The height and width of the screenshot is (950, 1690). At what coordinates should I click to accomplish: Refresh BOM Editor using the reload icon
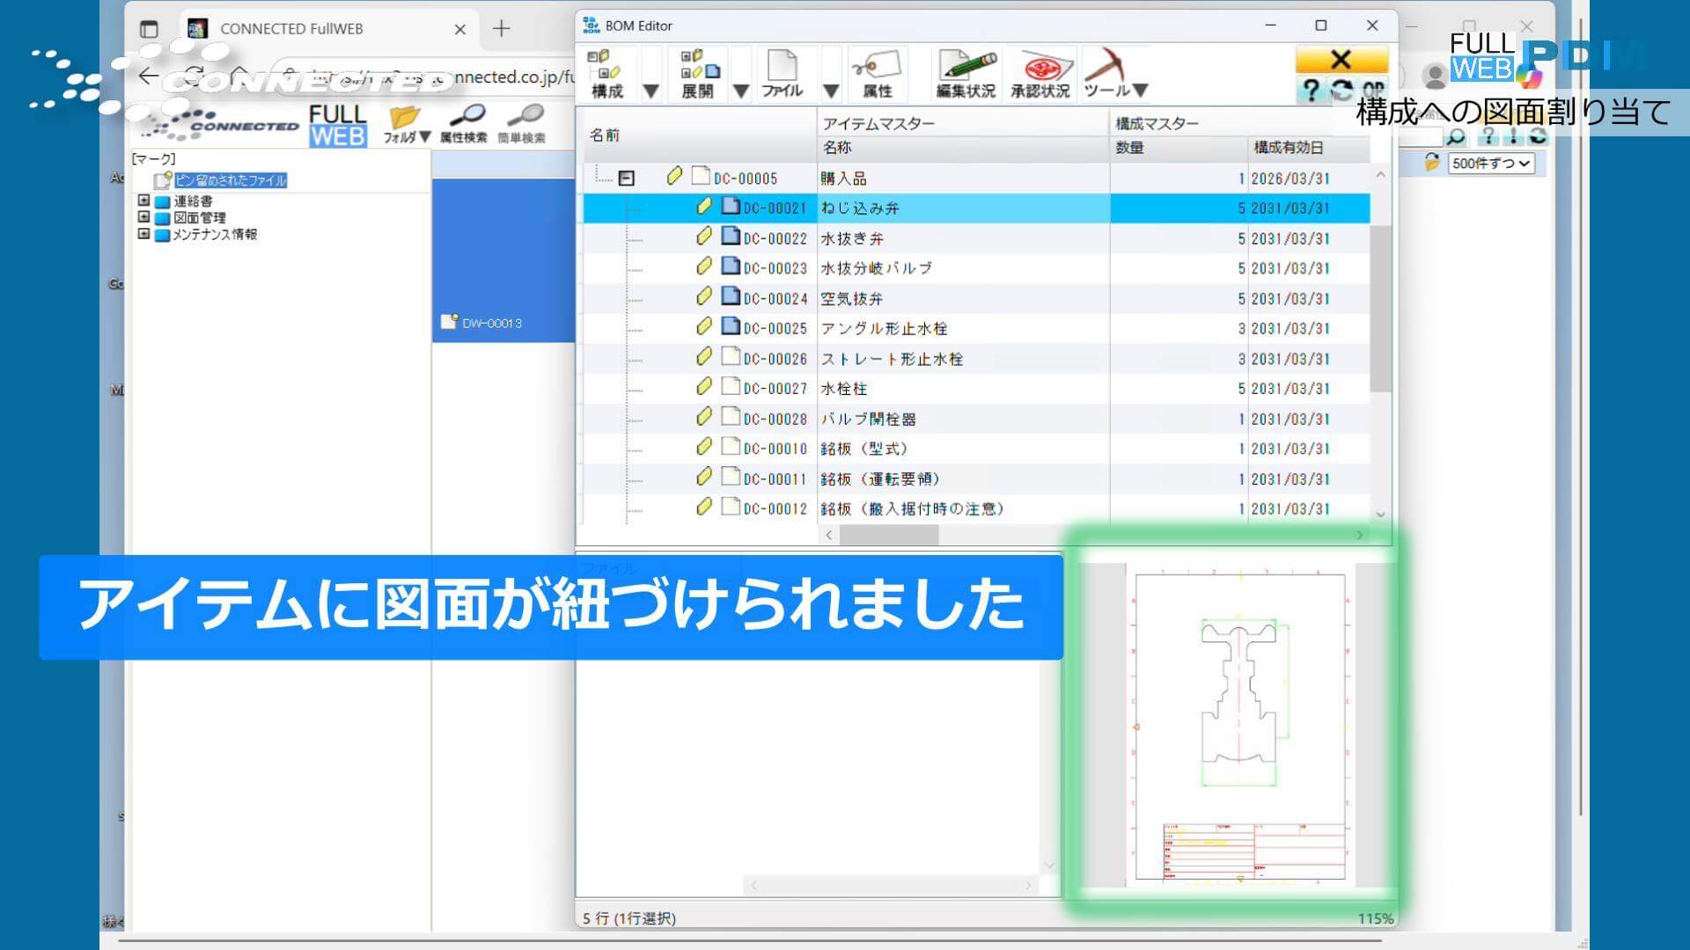pyautogui.click(x=1342, y=88)
